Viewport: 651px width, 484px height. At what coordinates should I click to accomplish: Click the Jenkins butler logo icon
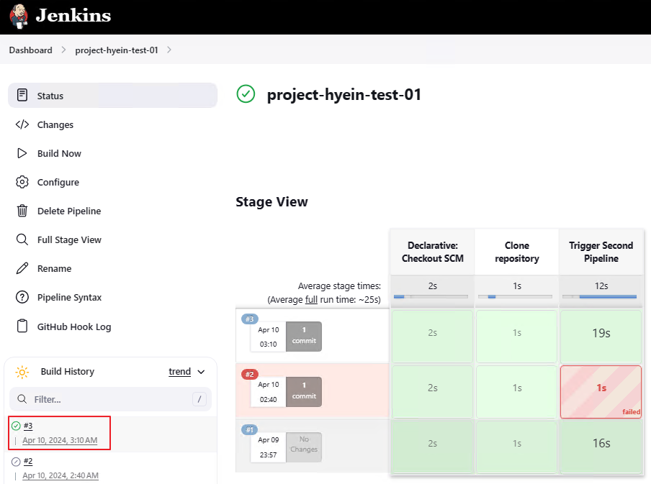[19, 17]
